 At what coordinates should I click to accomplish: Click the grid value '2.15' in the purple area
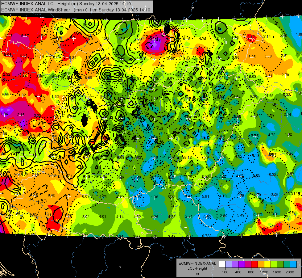[x=21, y=115]
